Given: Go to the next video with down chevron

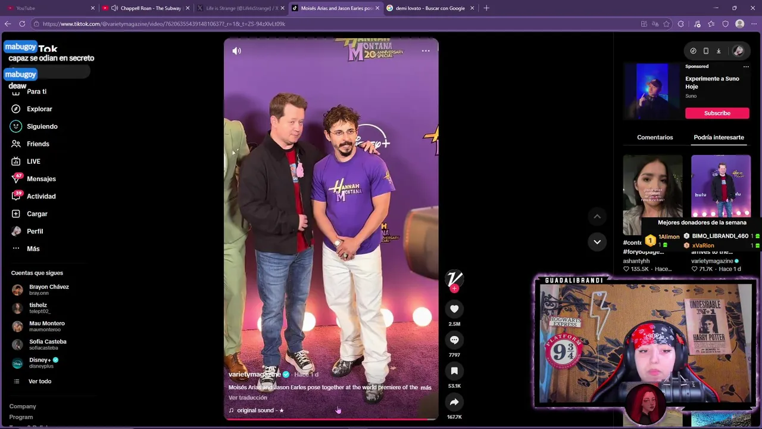Looking at the screenshot, I should click(x=597, y=242).
